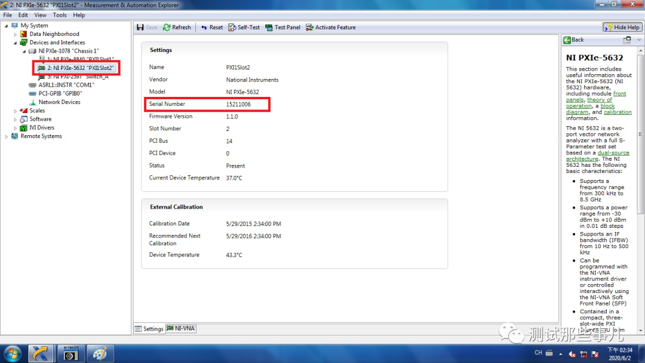Image resolution: width=645 pixels, height=363 pixels.
Task: Expand the Remote Systems node
Action: click(x=6, y=136)
